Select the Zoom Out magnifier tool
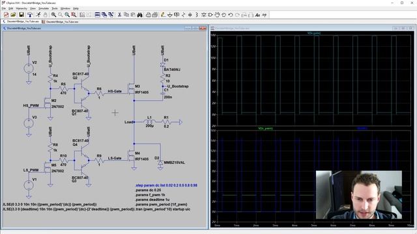417x234 pixels. [67, 15]
